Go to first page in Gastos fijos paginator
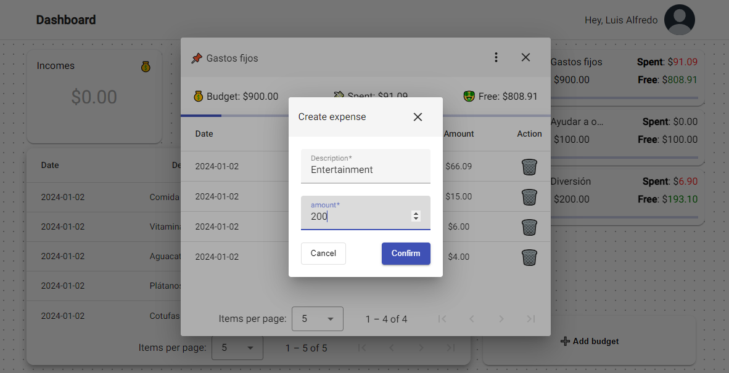The width and height of the screenshot is (729, 373). (442, 319)
